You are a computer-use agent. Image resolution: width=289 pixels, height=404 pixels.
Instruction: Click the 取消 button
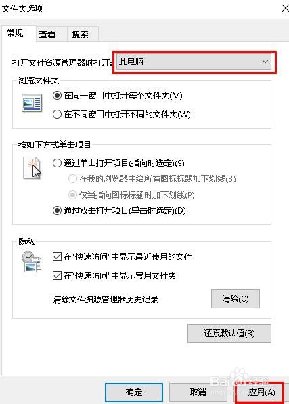[x=198, y=392]
